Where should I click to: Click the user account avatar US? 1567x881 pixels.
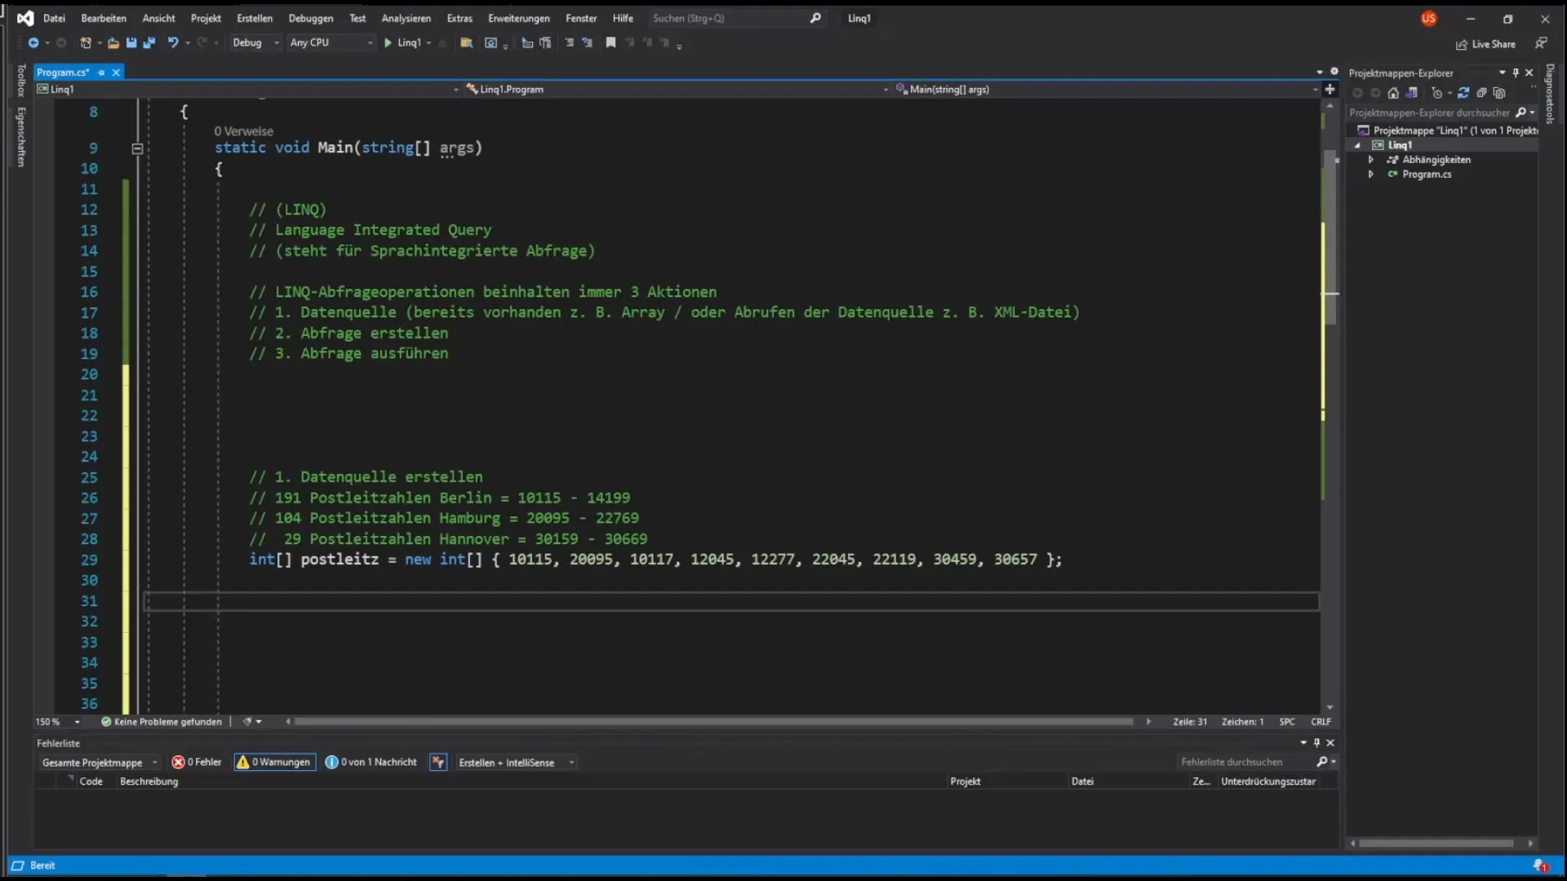(x=1429, y=18)
